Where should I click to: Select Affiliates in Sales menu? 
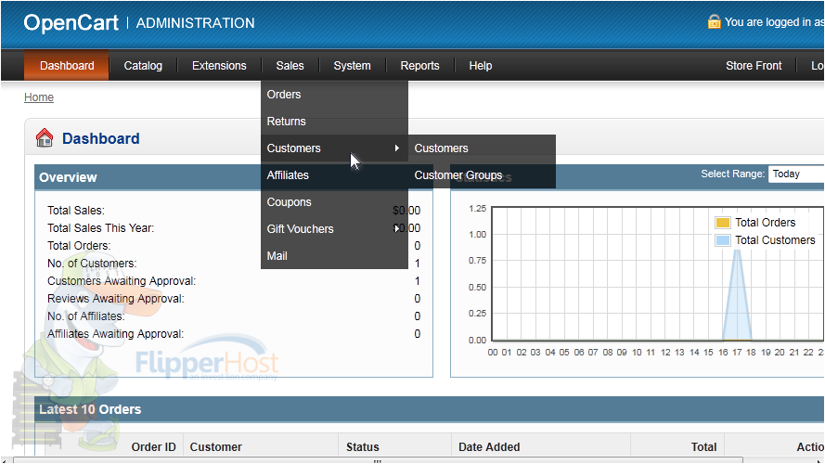point(334,175)
